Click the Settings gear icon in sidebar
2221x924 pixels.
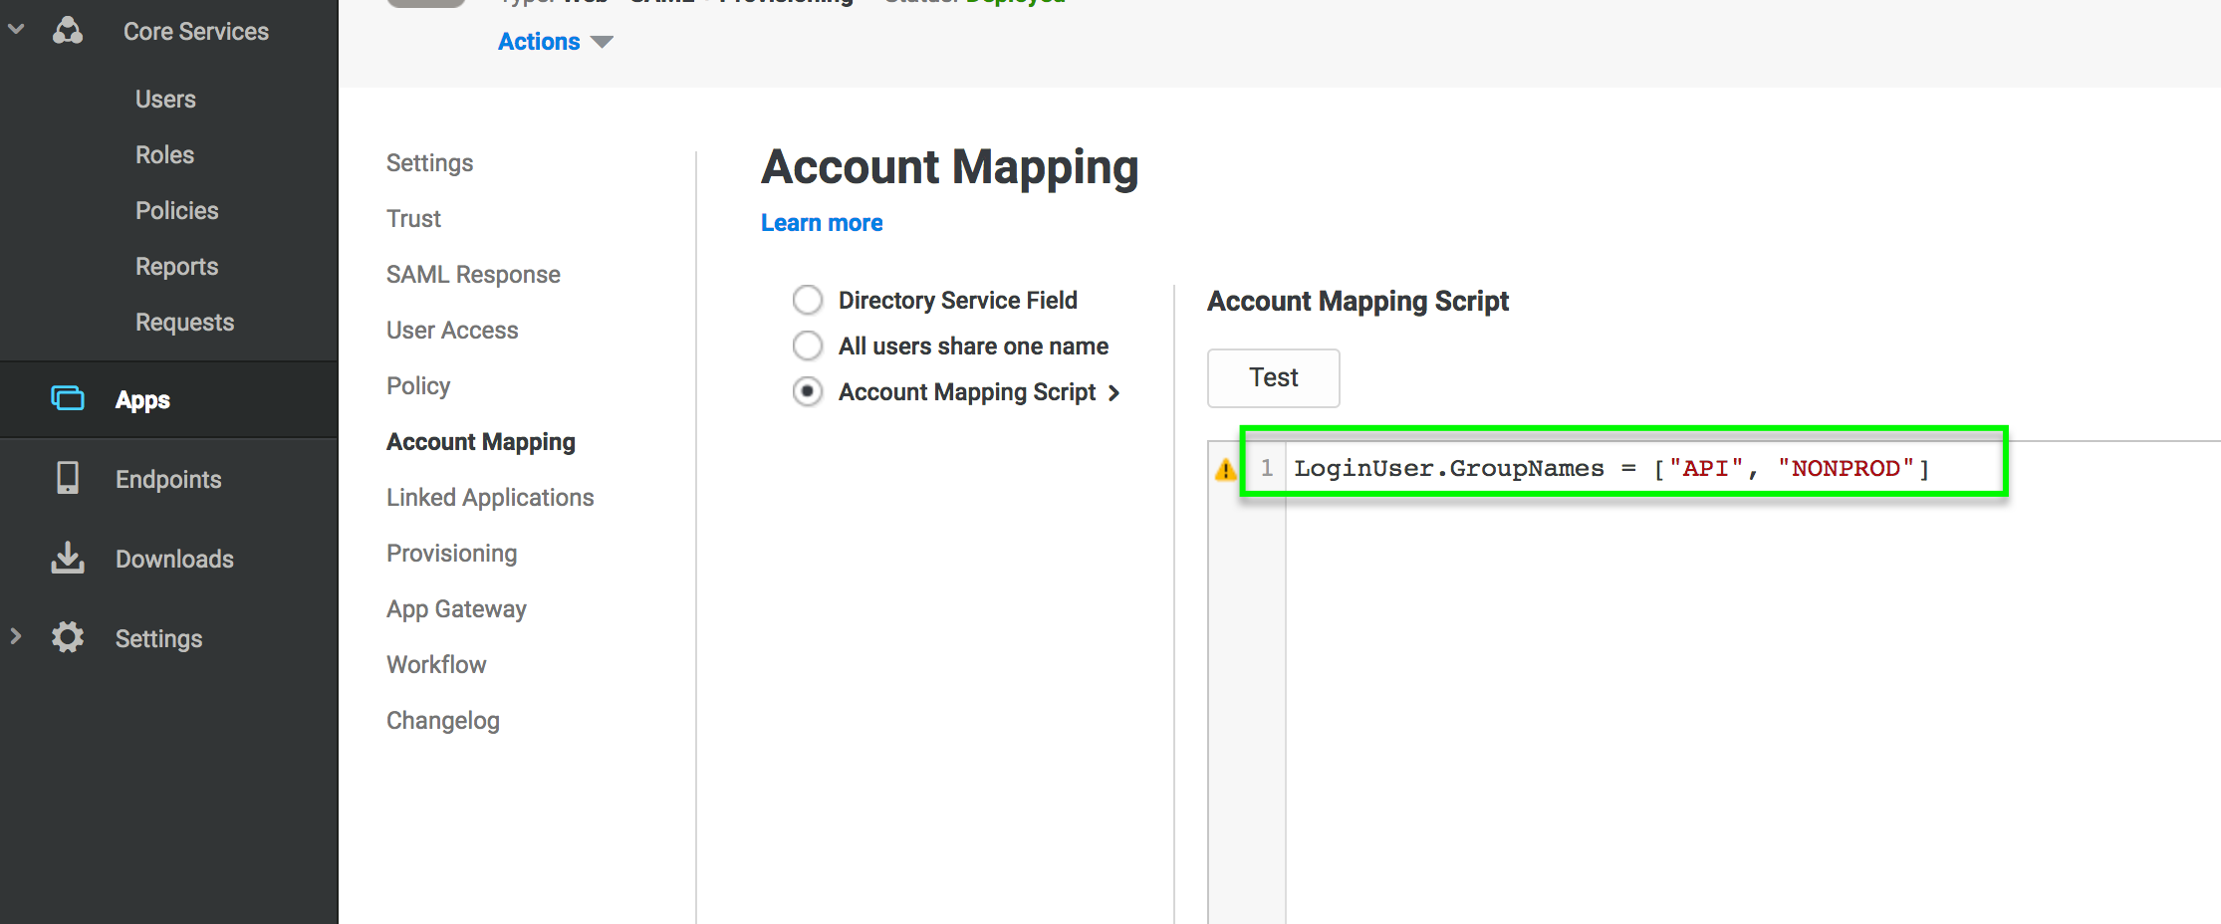pos(67,637)
